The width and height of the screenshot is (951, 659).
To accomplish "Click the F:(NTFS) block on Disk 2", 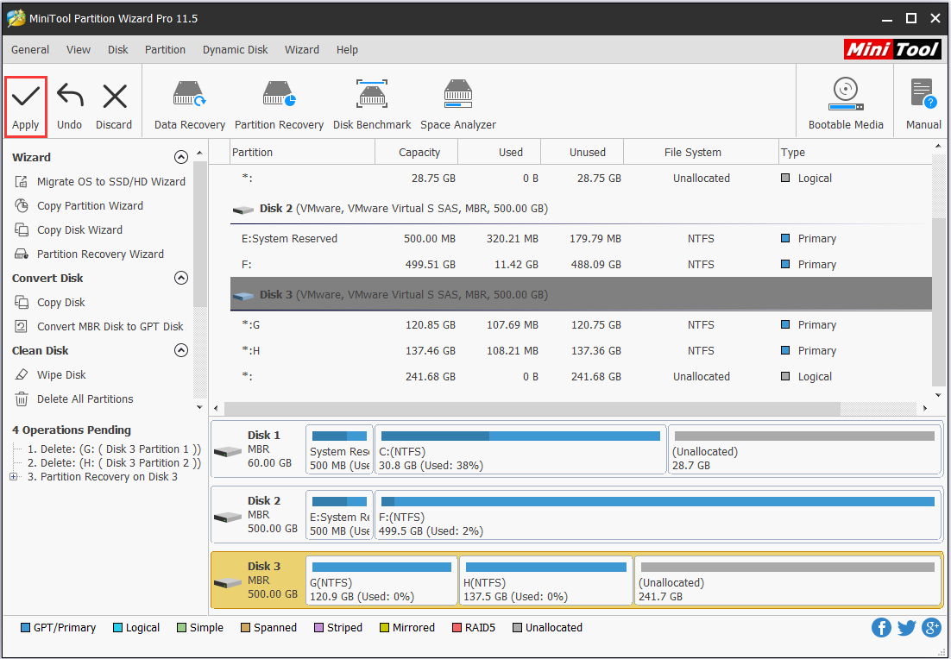I will coord(658,515).
